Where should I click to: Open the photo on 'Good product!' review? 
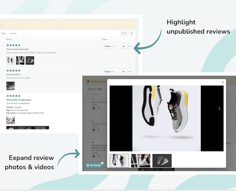pos(11,86)
